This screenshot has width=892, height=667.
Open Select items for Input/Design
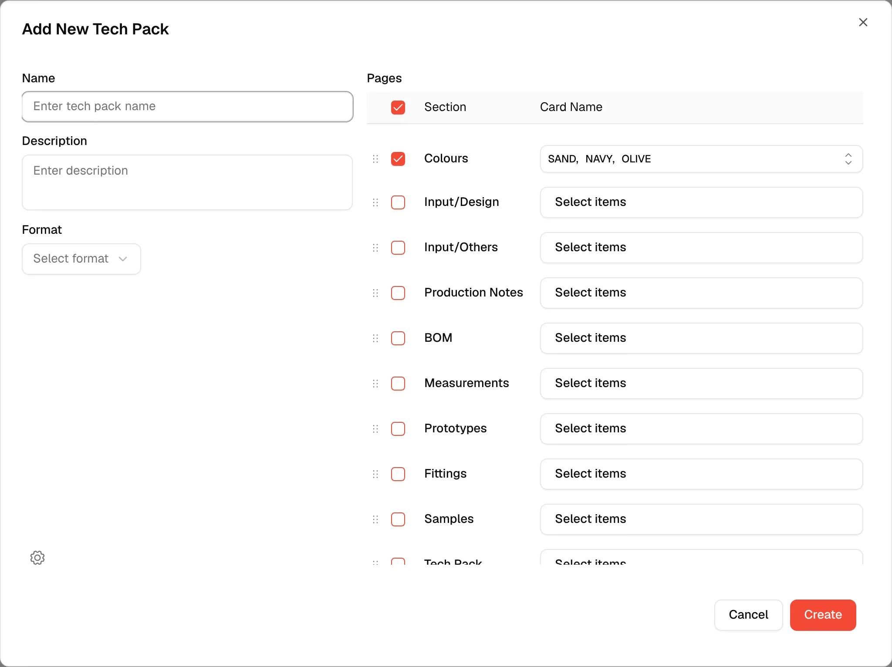[701, 202]
